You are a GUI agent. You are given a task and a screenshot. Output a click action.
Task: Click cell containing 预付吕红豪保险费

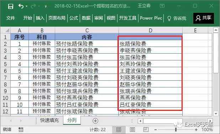point(87,104)
